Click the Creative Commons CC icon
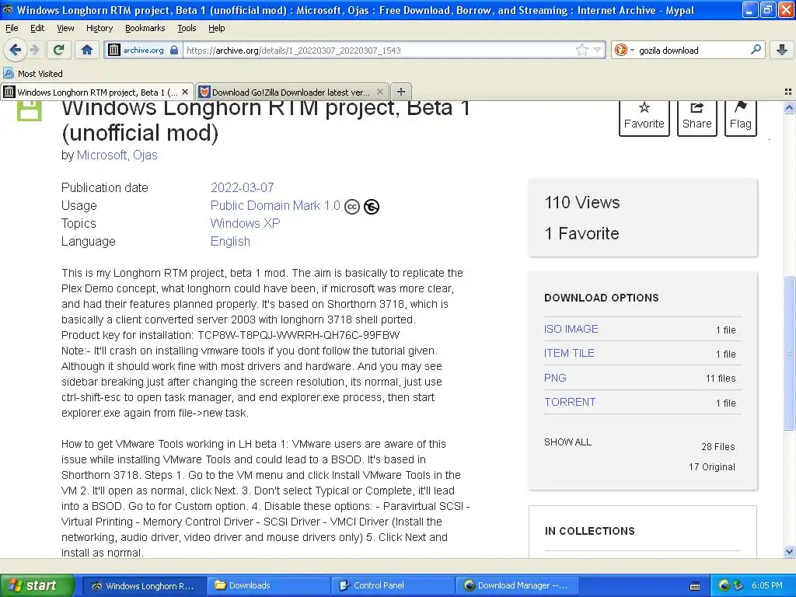Image resolution: width=796 pixels, height=597 pixels. point(352,207)
